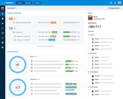Expand the sidebar with bottom arrow
The width and height of the screenshot is (123, 99).
tap(3, 97)
